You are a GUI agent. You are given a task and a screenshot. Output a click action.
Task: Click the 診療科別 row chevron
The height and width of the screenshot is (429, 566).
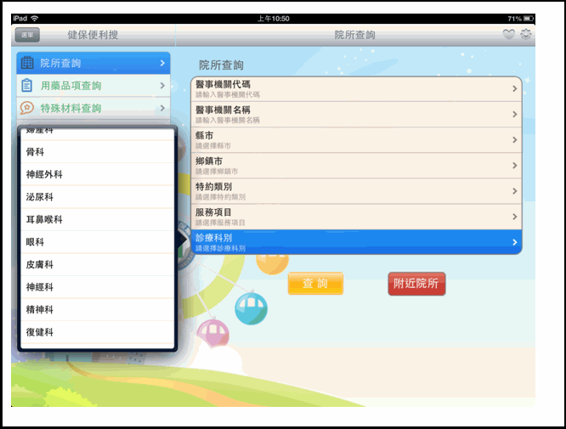click(x=514, y=242)
